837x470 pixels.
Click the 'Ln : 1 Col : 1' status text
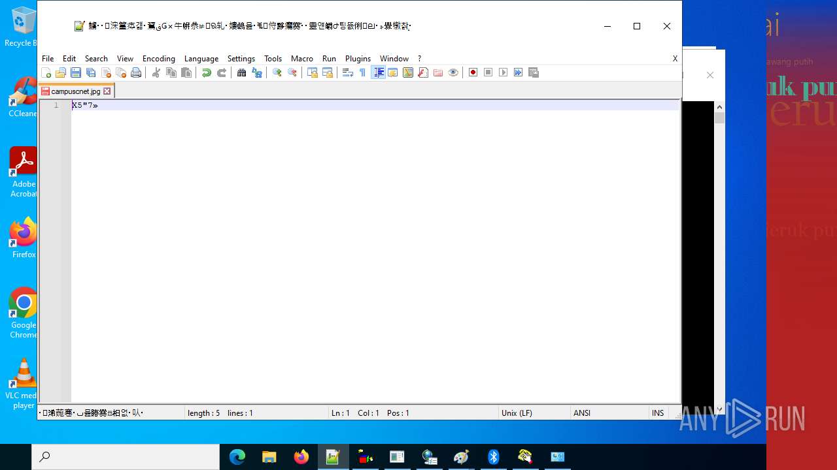(x=355, y=413)
